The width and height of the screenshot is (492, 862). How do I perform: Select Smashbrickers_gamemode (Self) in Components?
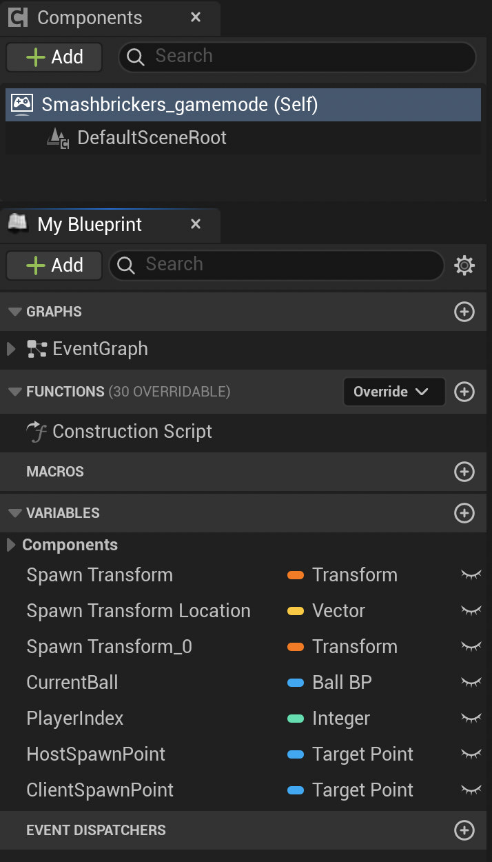(243, 105)
